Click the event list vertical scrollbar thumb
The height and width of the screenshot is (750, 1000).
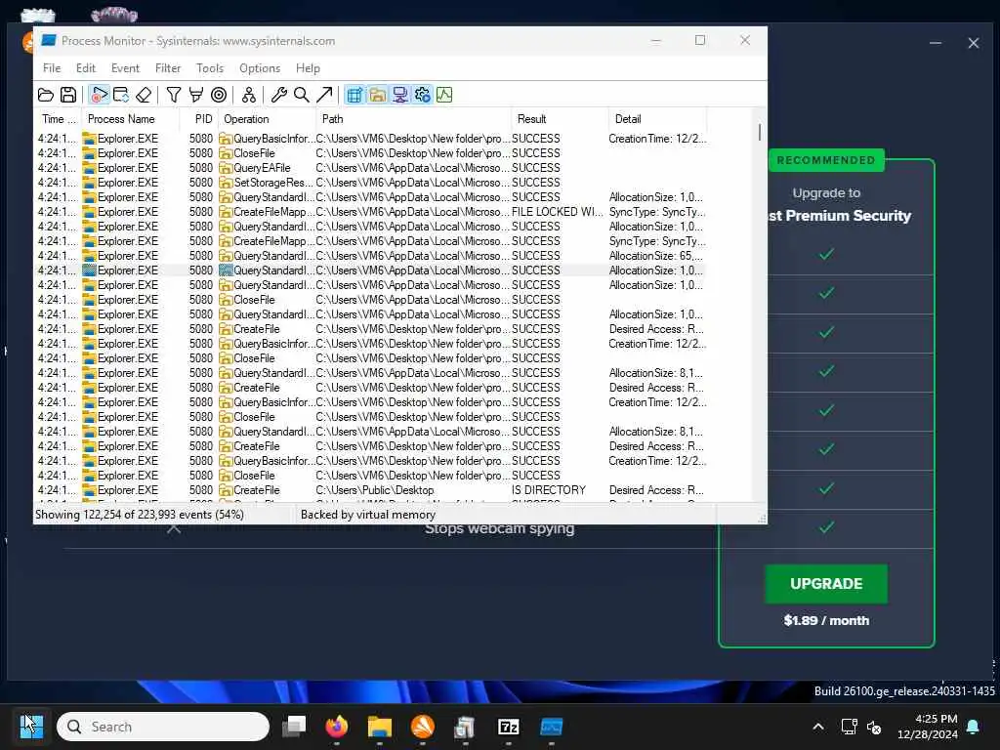point(759,132)
